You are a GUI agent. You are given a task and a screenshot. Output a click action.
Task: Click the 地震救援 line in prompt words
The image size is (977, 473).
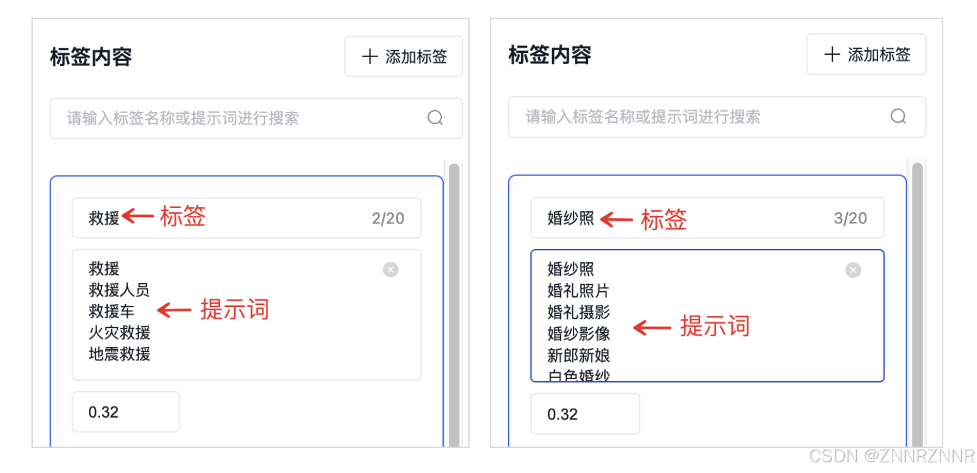(120, 353)
